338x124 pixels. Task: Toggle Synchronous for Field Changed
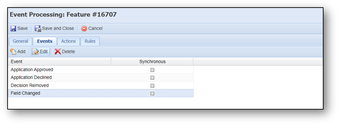[152, 93]
